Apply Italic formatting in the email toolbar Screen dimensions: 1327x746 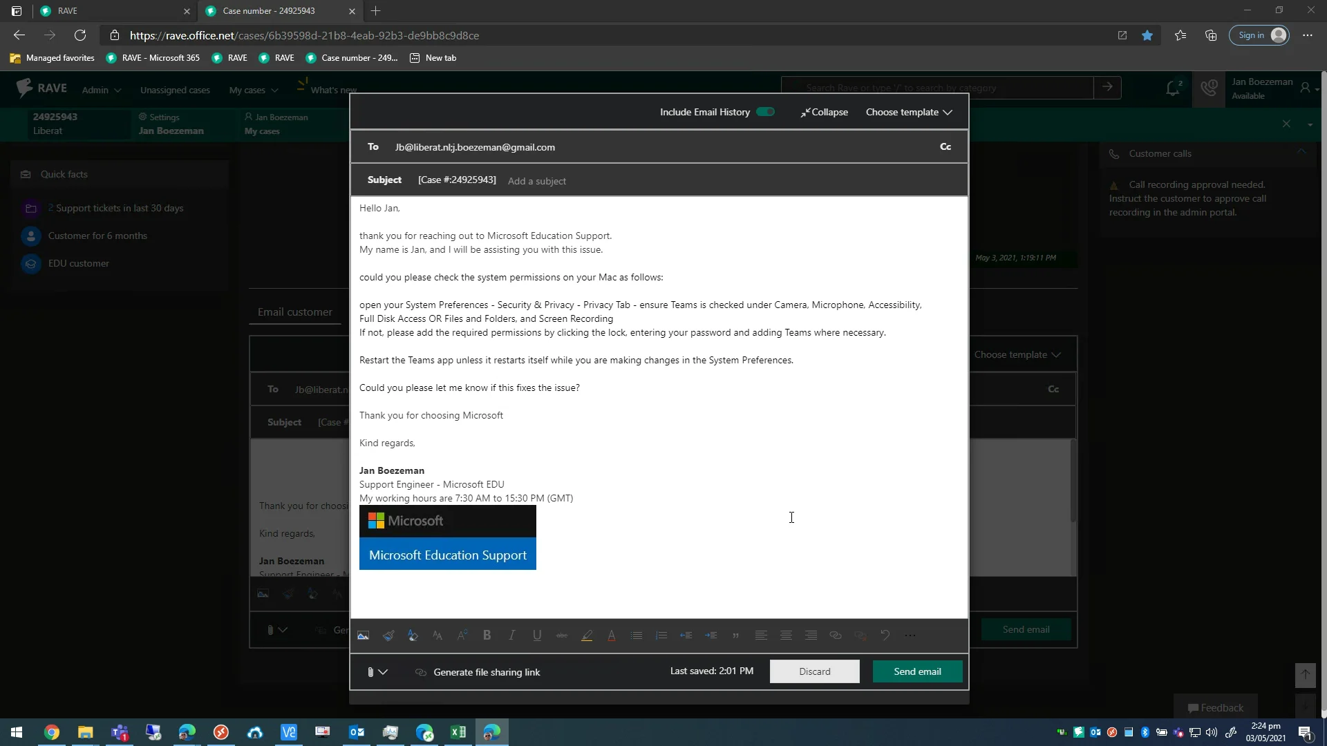[511, 635]
